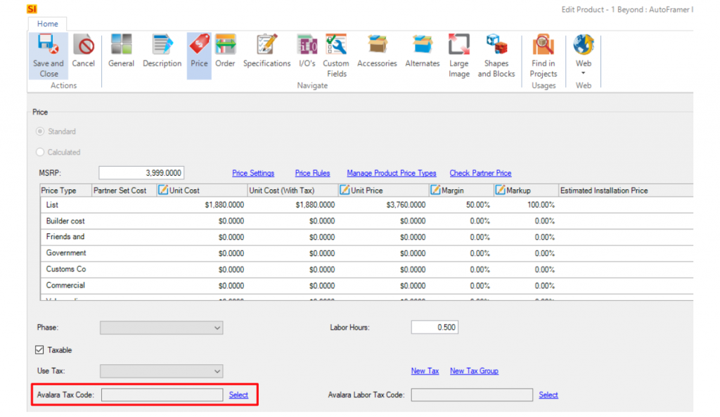The width and height of the screenshot is (720, 417).
Task: Click the New Tax Group link
Action: tap(474, 371)
